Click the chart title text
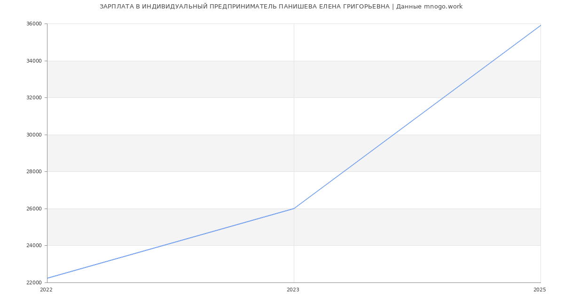Screen dimensions: 564x306 coord(281,7)
